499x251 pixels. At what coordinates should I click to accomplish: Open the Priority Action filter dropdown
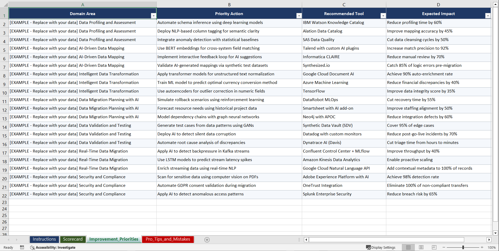pos(298,16)
